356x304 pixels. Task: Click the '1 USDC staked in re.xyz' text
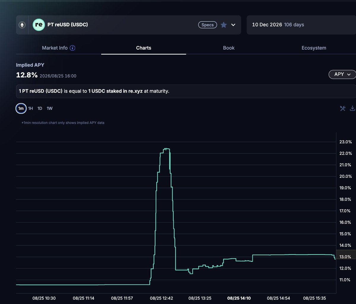tap(115, 91)
